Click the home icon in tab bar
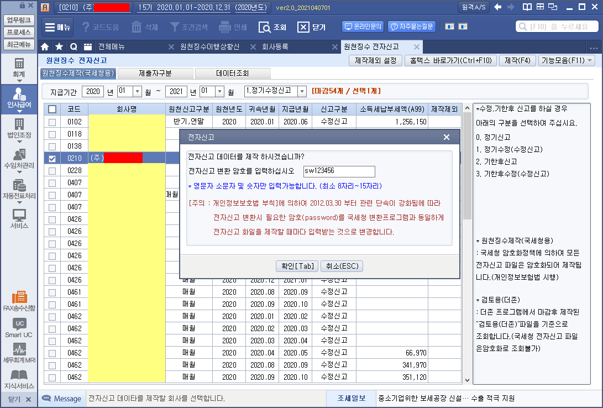This screenshot has height=408, width=603. click(45, 46)
